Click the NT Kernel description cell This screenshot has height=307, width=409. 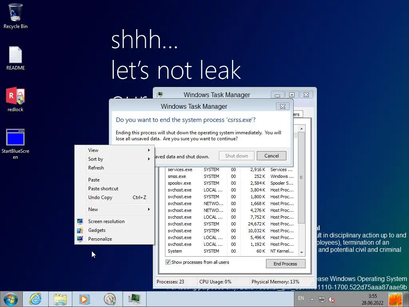pyautogui.click(x=282, y=251)
